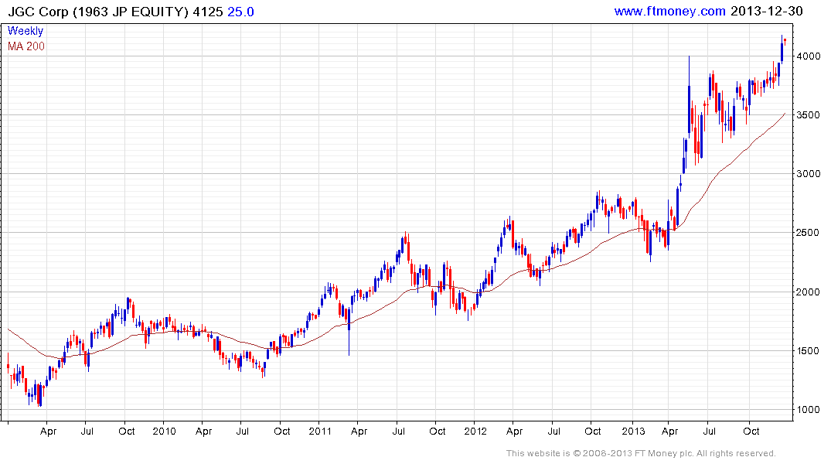Click the '2012' year label on time axis
This screenshot has height=464, width=831.
475,431
